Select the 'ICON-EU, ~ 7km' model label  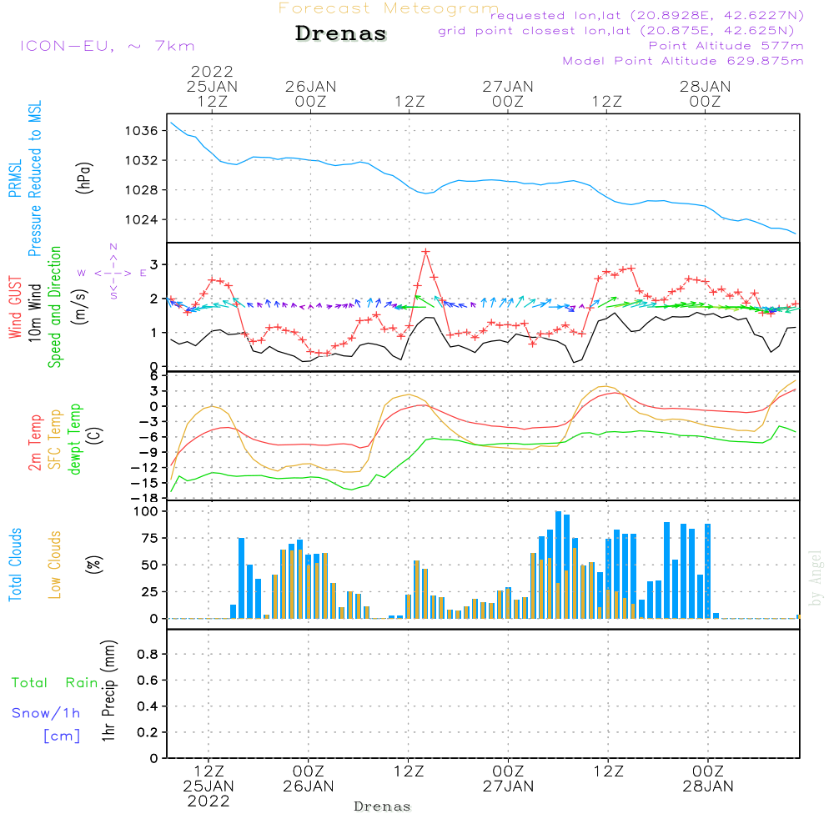[108, 46]
